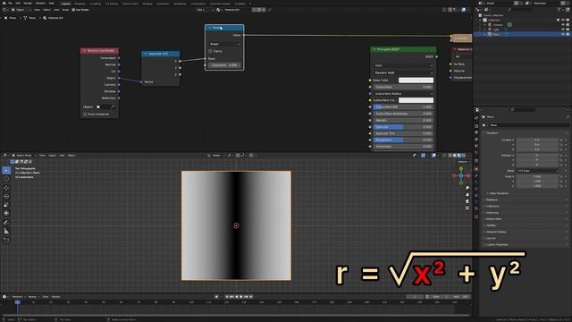The image size is (572, 322).
Task: Switch to the UV Editing workspace tab
Action: [112, 4]
